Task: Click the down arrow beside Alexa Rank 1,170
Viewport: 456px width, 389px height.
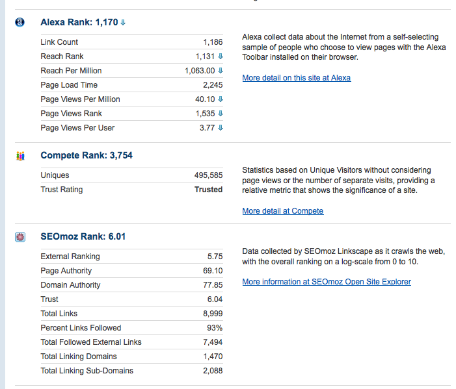Action: coord(123,22)
